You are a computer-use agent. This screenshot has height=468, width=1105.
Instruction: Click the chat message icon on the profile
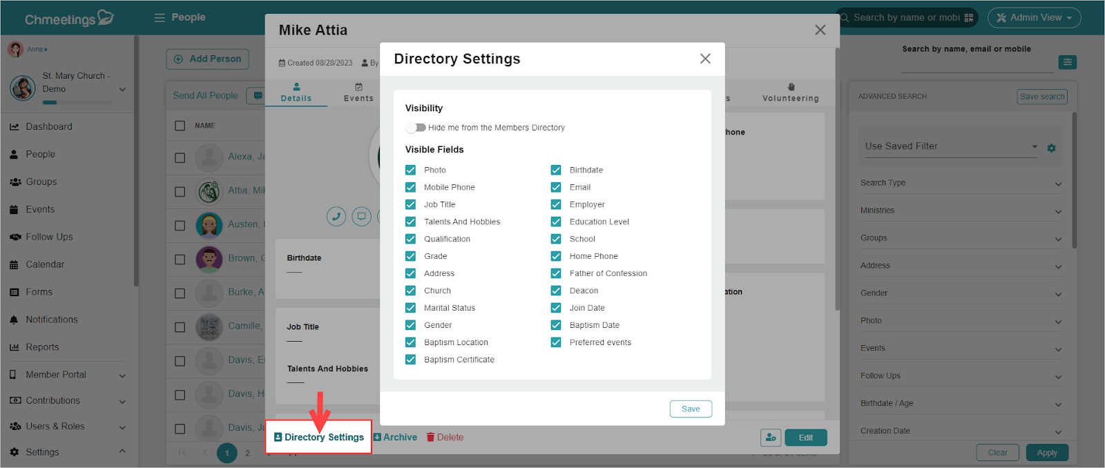[x=362, y=217]
